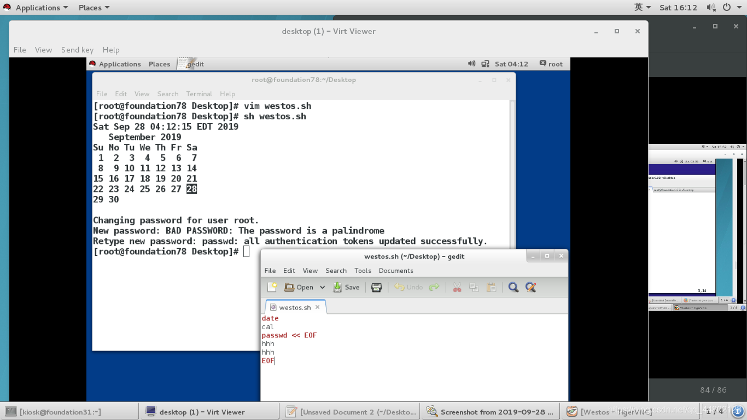
Task: Undo last edit in gedit
Action: click(408, 287)
